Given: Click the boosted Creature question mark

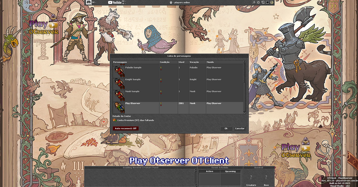Looking at the screenshot, I should click(251, 178).
